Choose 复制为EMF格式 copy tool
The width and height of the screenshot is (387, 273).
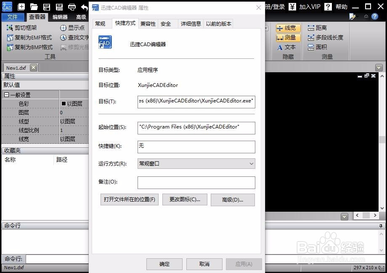[x=29, y=37]
